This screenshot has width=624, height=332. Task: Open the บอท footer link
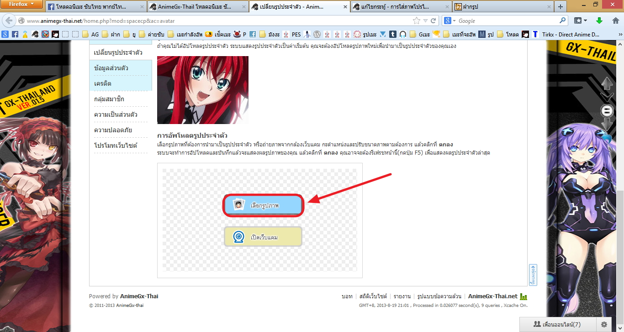pos(347,296)
